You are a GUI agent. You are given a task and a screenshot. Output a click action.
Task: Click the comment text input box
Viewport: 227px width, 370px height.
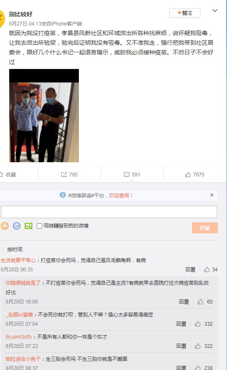pos(109,212)
